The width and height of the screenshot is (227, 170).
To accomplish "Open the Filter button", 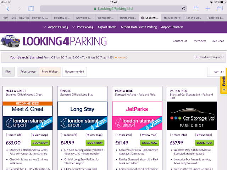I will click(8, 72).
